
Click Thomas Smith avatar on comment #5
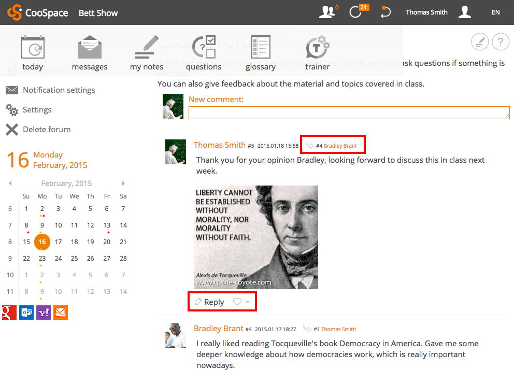(176, 152)
